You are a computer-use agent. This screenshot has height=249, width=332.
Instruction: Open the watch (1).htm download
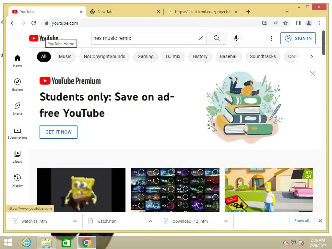pyautogui.click(x=34, y=221)
